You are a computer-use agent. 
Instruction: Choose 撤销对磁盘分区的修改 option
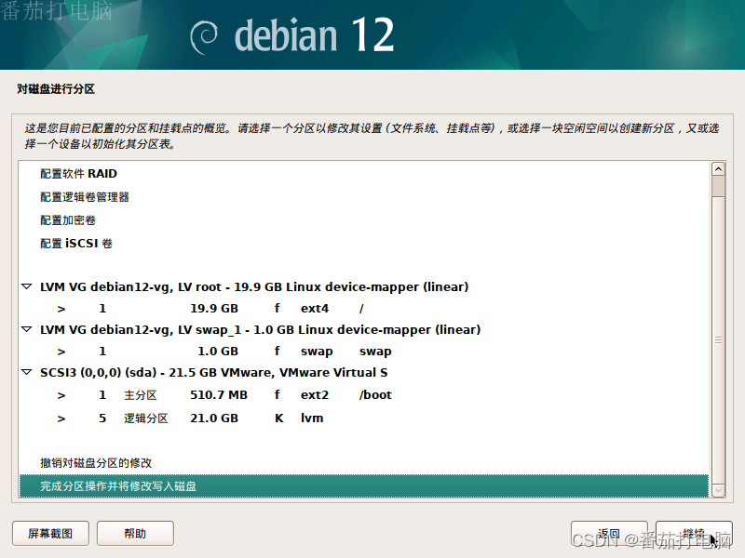click(x=364, y=462)
